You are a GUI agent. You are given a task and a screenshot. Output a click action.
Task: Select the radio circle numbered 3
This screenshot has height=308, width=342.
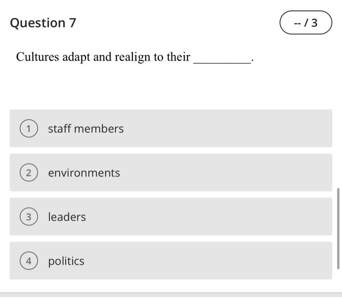tap(29, 217)
